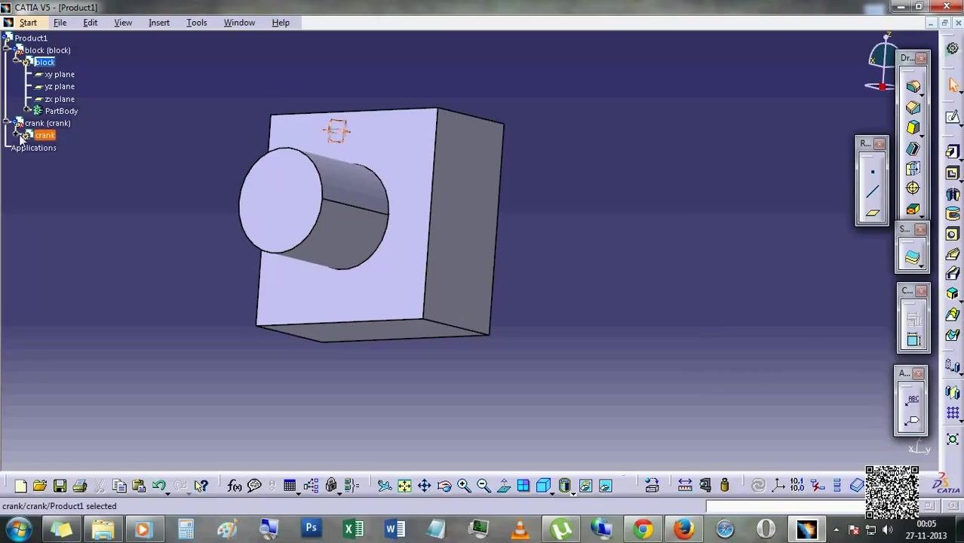Click the Sketcher icon on right toolbar
The width and height of the screenshot is (964, 543).
(953, 116)
